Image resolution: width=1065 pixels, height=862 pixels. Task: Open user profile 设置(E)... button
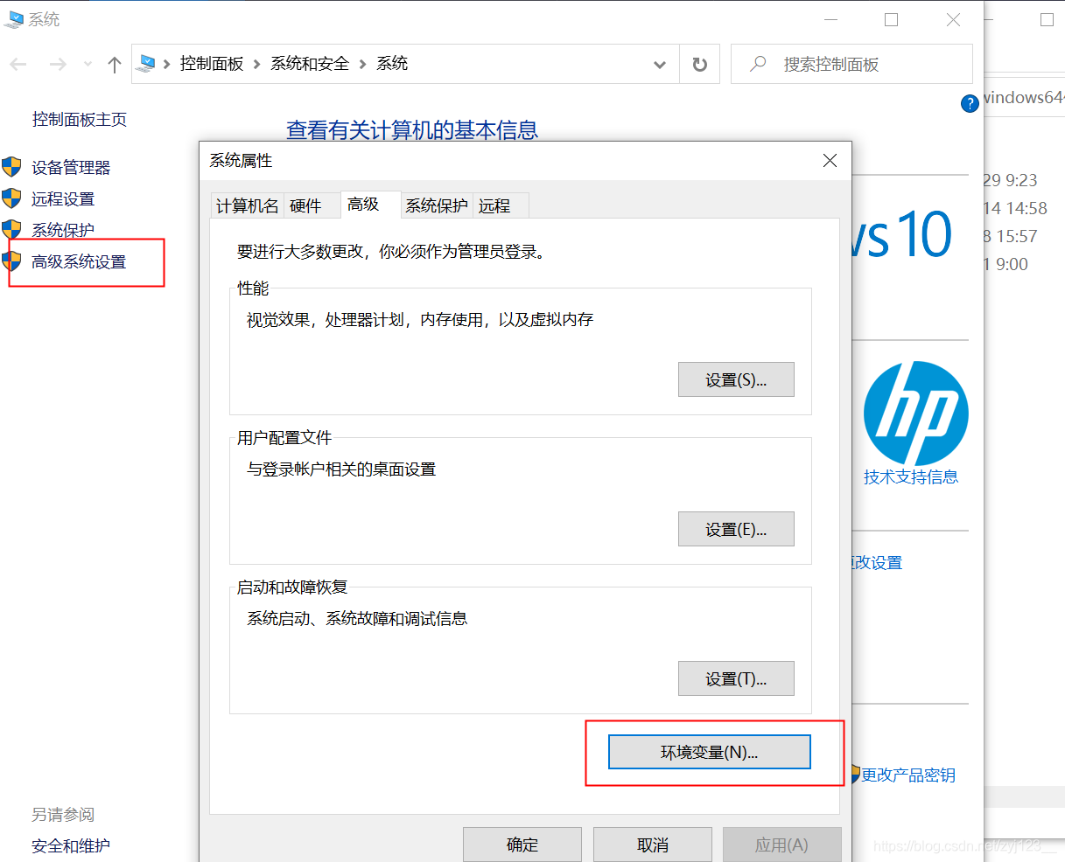(736, 529)
